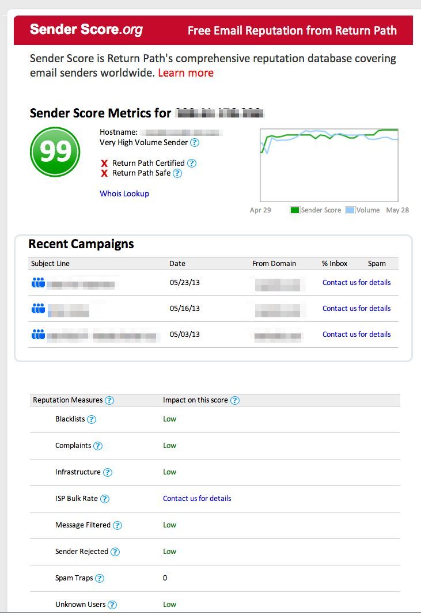
Task: Click the red X next to Return Path Safe
Action: [104, 173]
